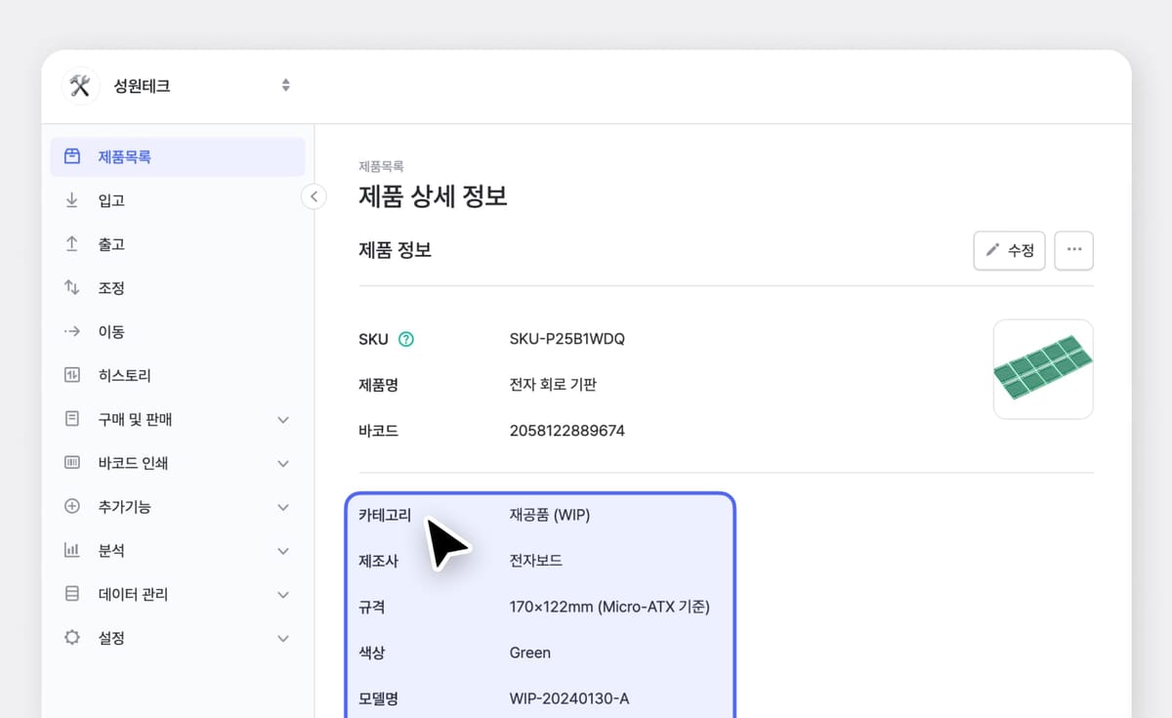Image resolution: width=1172 pixels, height=718 pixels.
Task: Select the 입고 (inbound) icon in sidebar
Action: [x=71, y=200]
